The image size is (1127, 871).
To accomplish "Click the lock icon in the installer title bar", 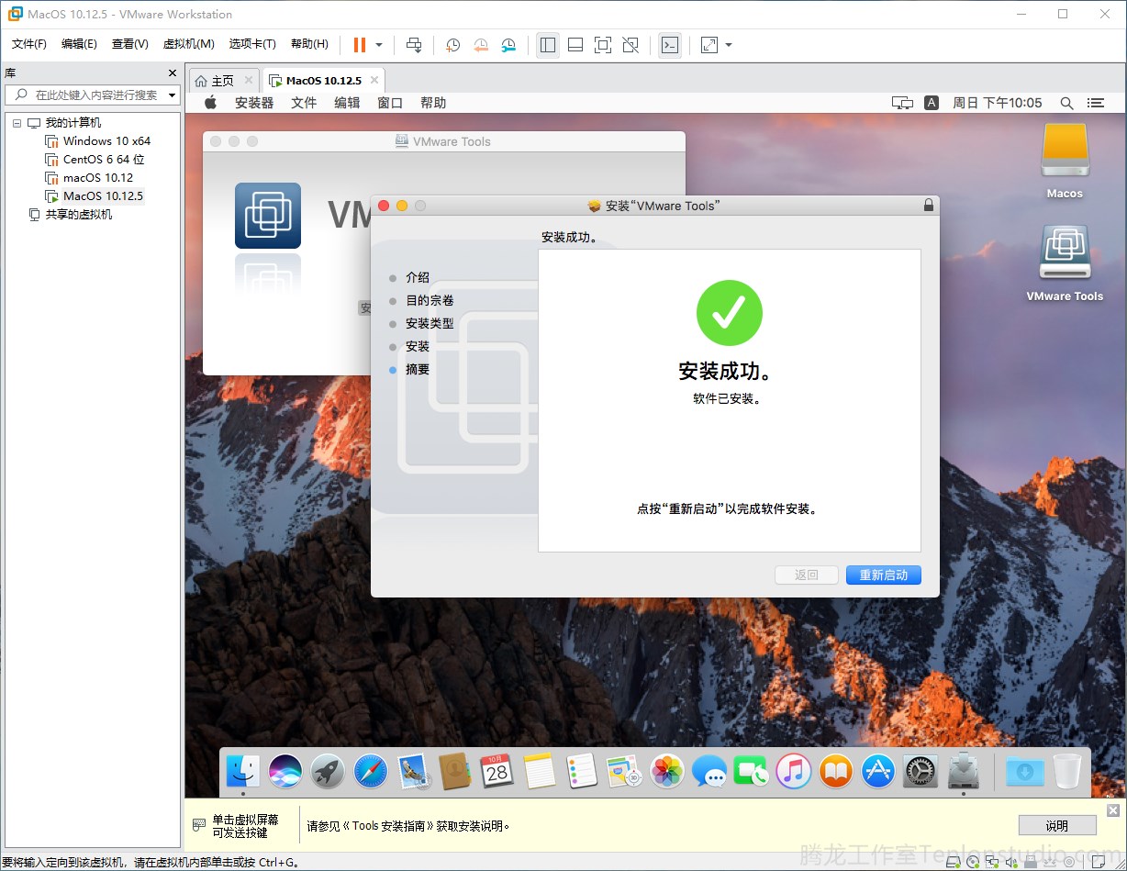I will [x=929, y=206].
